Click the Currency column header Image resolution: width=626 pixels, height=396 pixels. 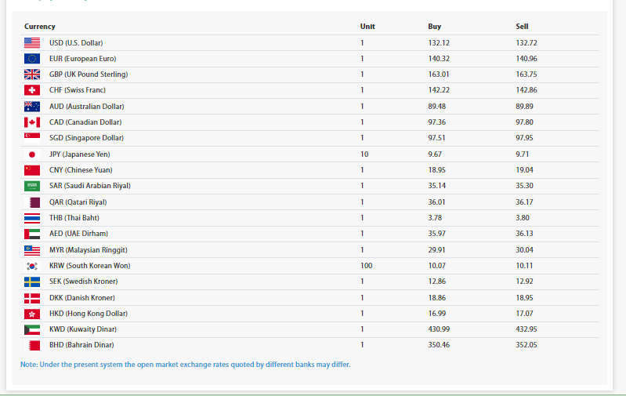click(40, 27)
